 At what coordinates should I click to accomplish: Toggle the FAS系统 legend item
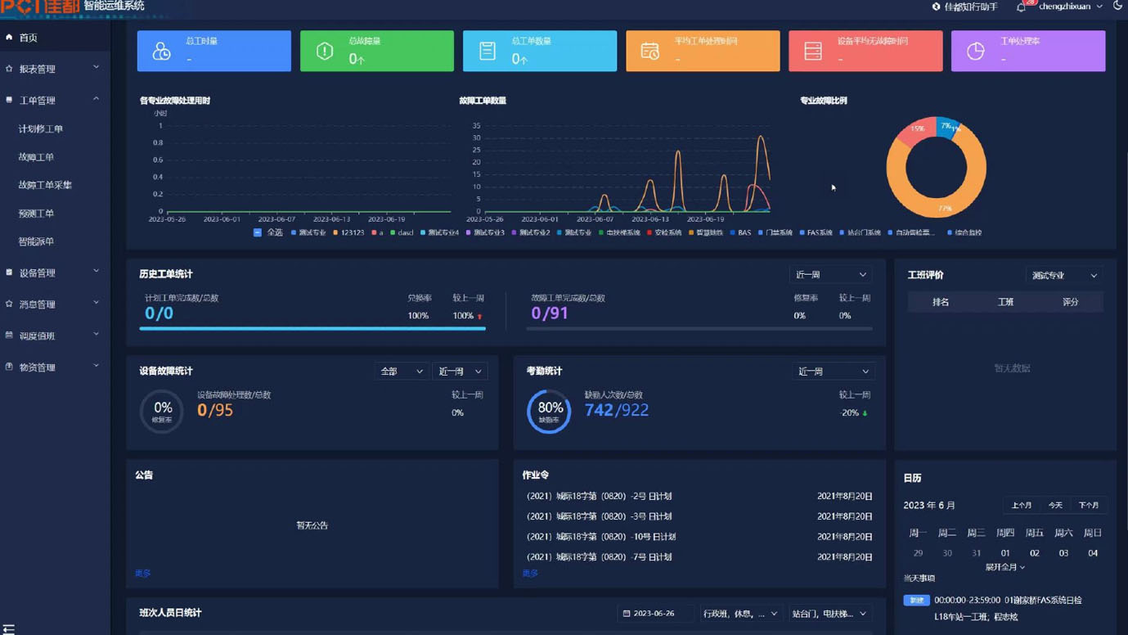815,232
